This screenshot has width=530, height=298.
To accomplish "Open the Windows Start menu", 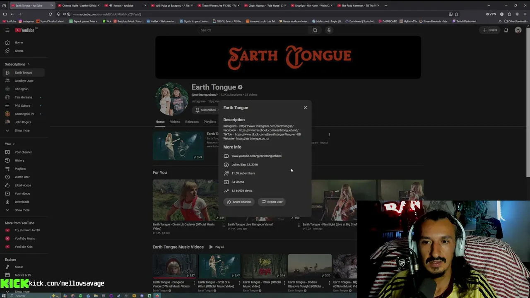I will click(5, 296).
